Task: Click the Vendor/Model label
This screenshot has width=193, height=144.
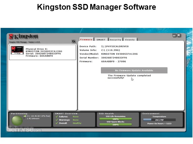Action: 89,54
